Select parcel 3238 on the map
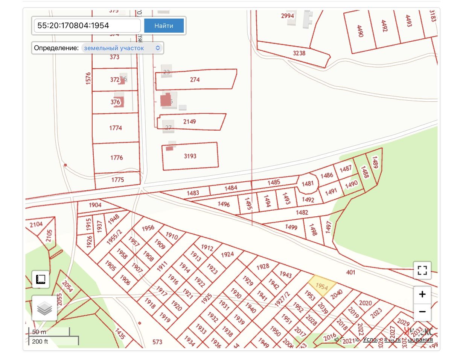The image size is (463, 356). [299, 53]
